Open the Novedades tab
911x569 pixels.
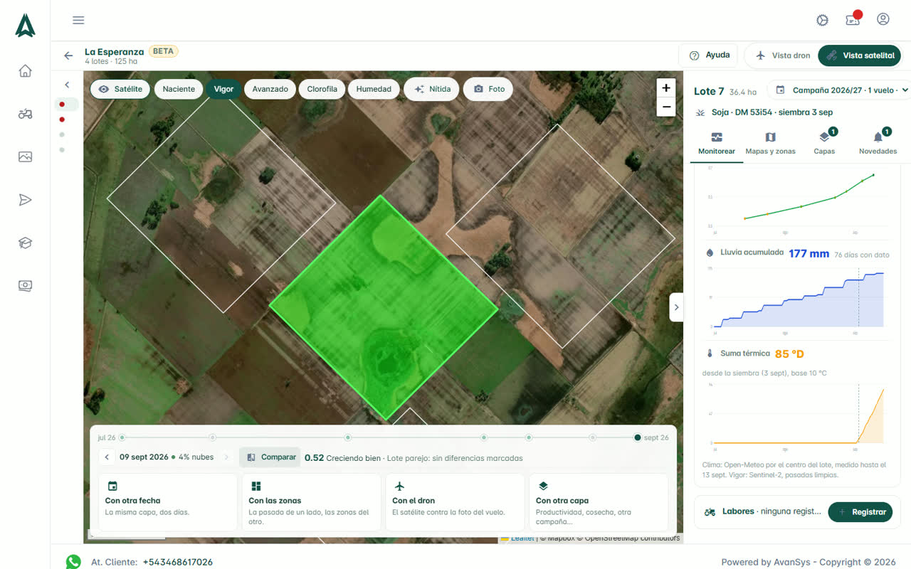[x=878, y=143]
